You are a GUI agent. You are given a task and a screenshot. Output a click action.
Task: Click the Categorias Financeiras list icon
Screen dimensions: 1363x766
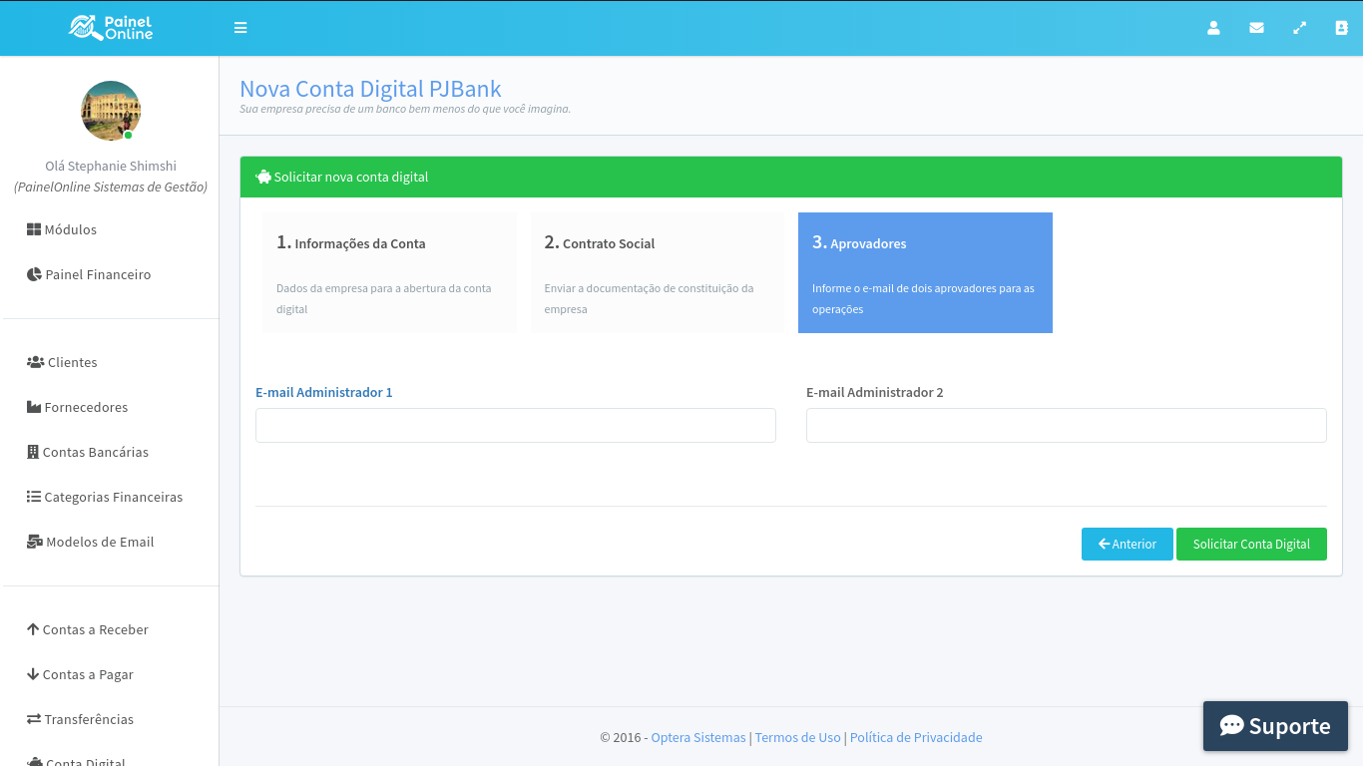click(x=34, y=497)
